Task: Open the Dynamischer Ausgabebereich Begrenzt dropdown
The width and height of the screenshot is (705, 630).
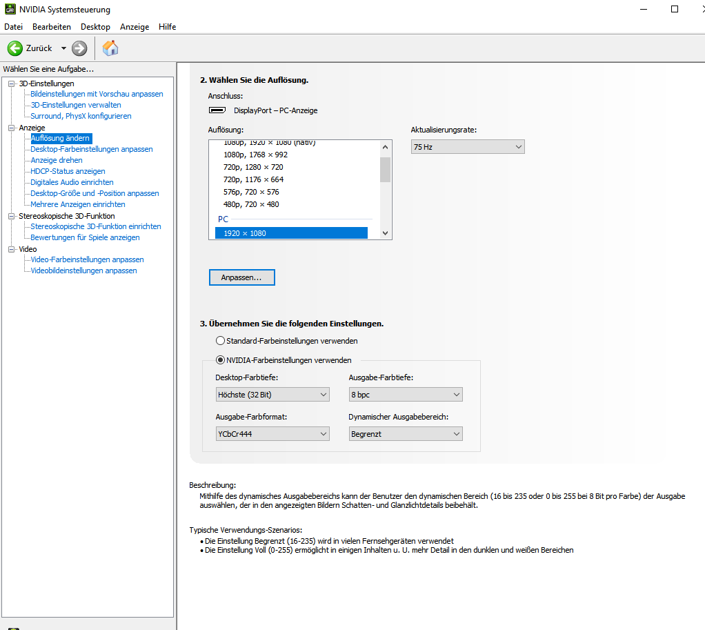Action: (406, 434)
